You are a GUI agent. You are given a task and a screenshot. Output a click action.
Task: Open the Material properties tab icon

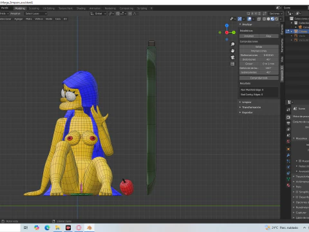(288, 185)
